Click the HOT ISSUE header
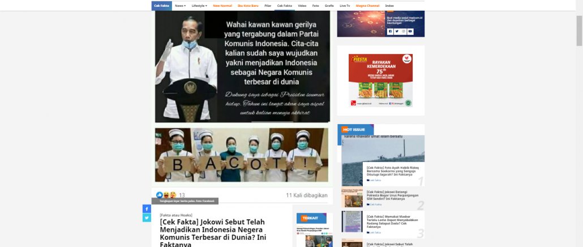The width and height of the screenshot is (583, 247). click(x=355, y=129)
